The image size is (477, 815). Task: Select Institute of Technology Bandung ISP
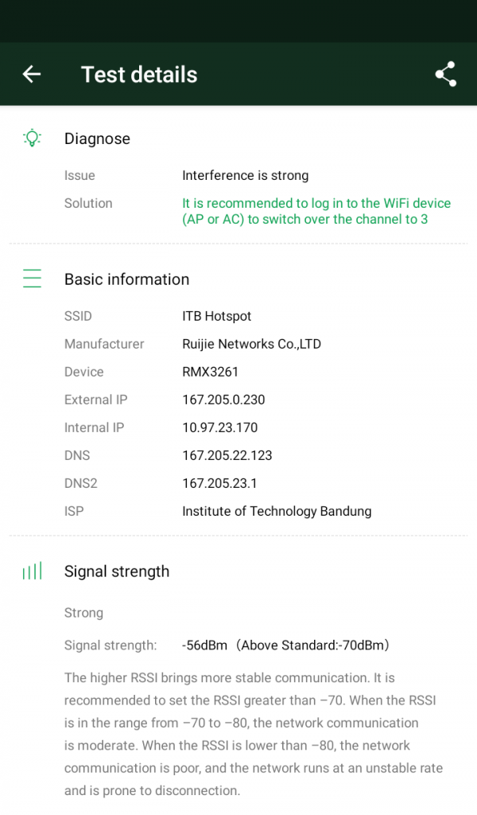[x=276, y=511]
